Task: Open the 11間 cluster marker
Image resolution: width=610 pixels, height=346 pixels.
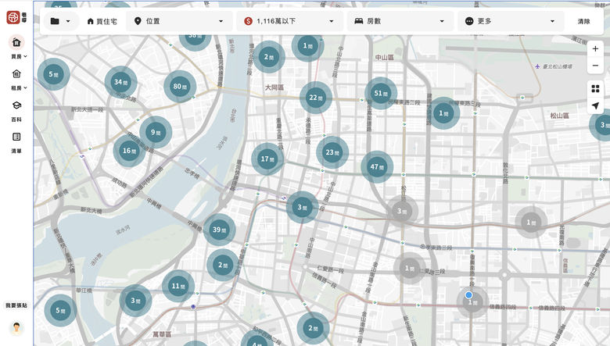Action: [x=178, y=286]
